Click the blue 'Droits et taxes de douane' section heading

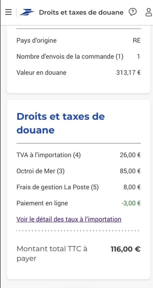pyautogui.click(x=61, y=123)
